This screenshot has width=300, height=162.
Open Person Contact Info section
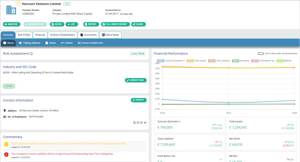[90, 43]
